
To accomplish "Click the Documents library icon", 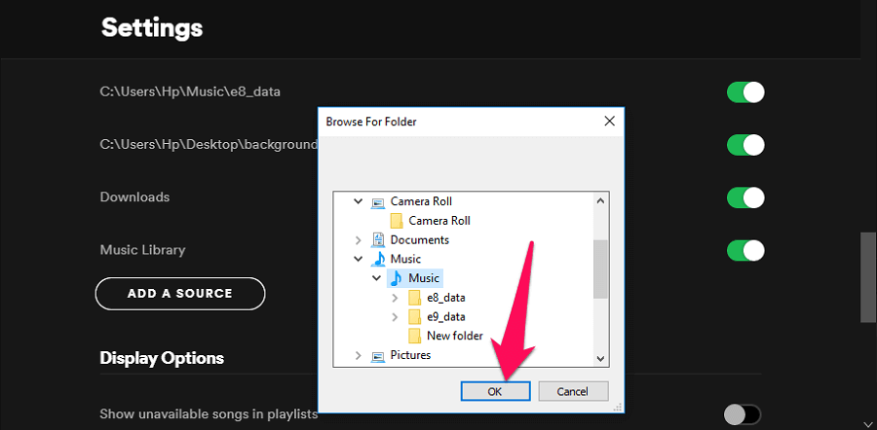I will point(378,240).
